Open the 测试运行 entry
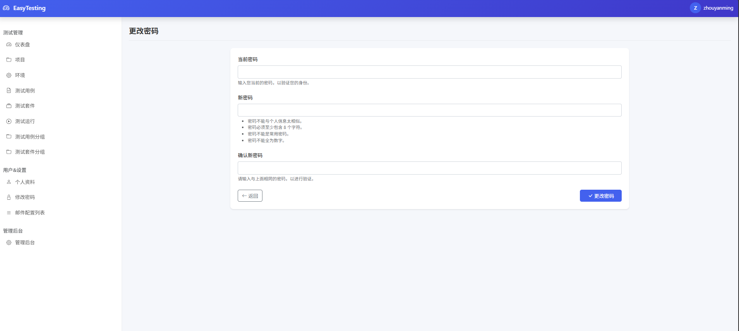Image resolution: width=739 pixels, height=331 pixels. click(25, 121)
